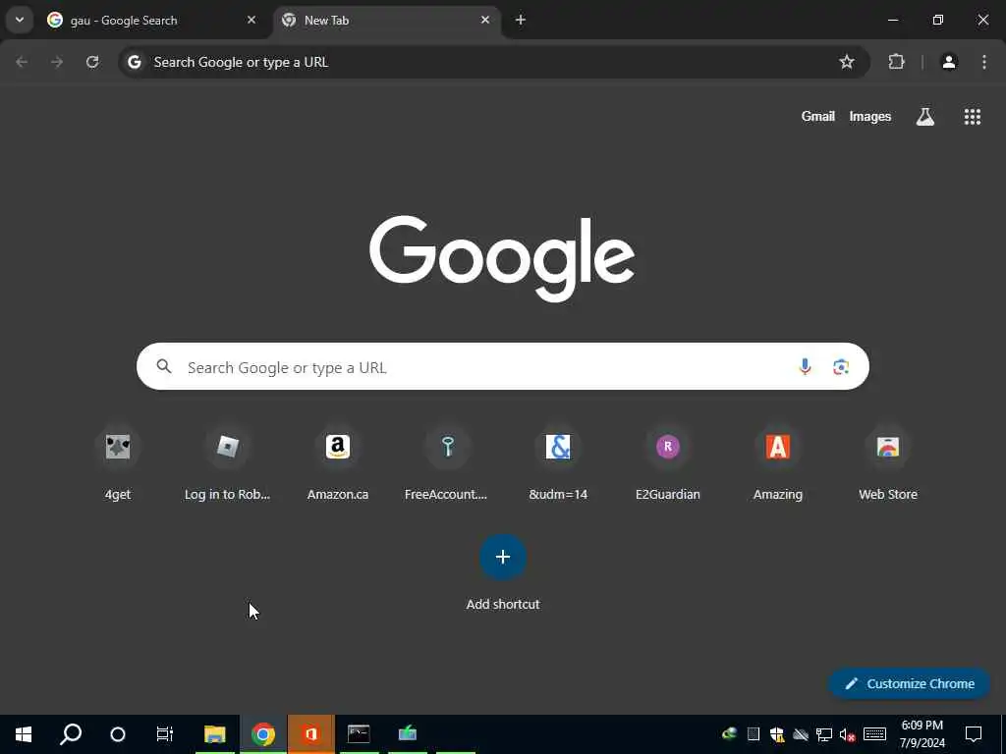Image resolution: width=1006 pixels, height=754 pixels.
Task: Restore down the Chrome window
Action: point(938,20)
